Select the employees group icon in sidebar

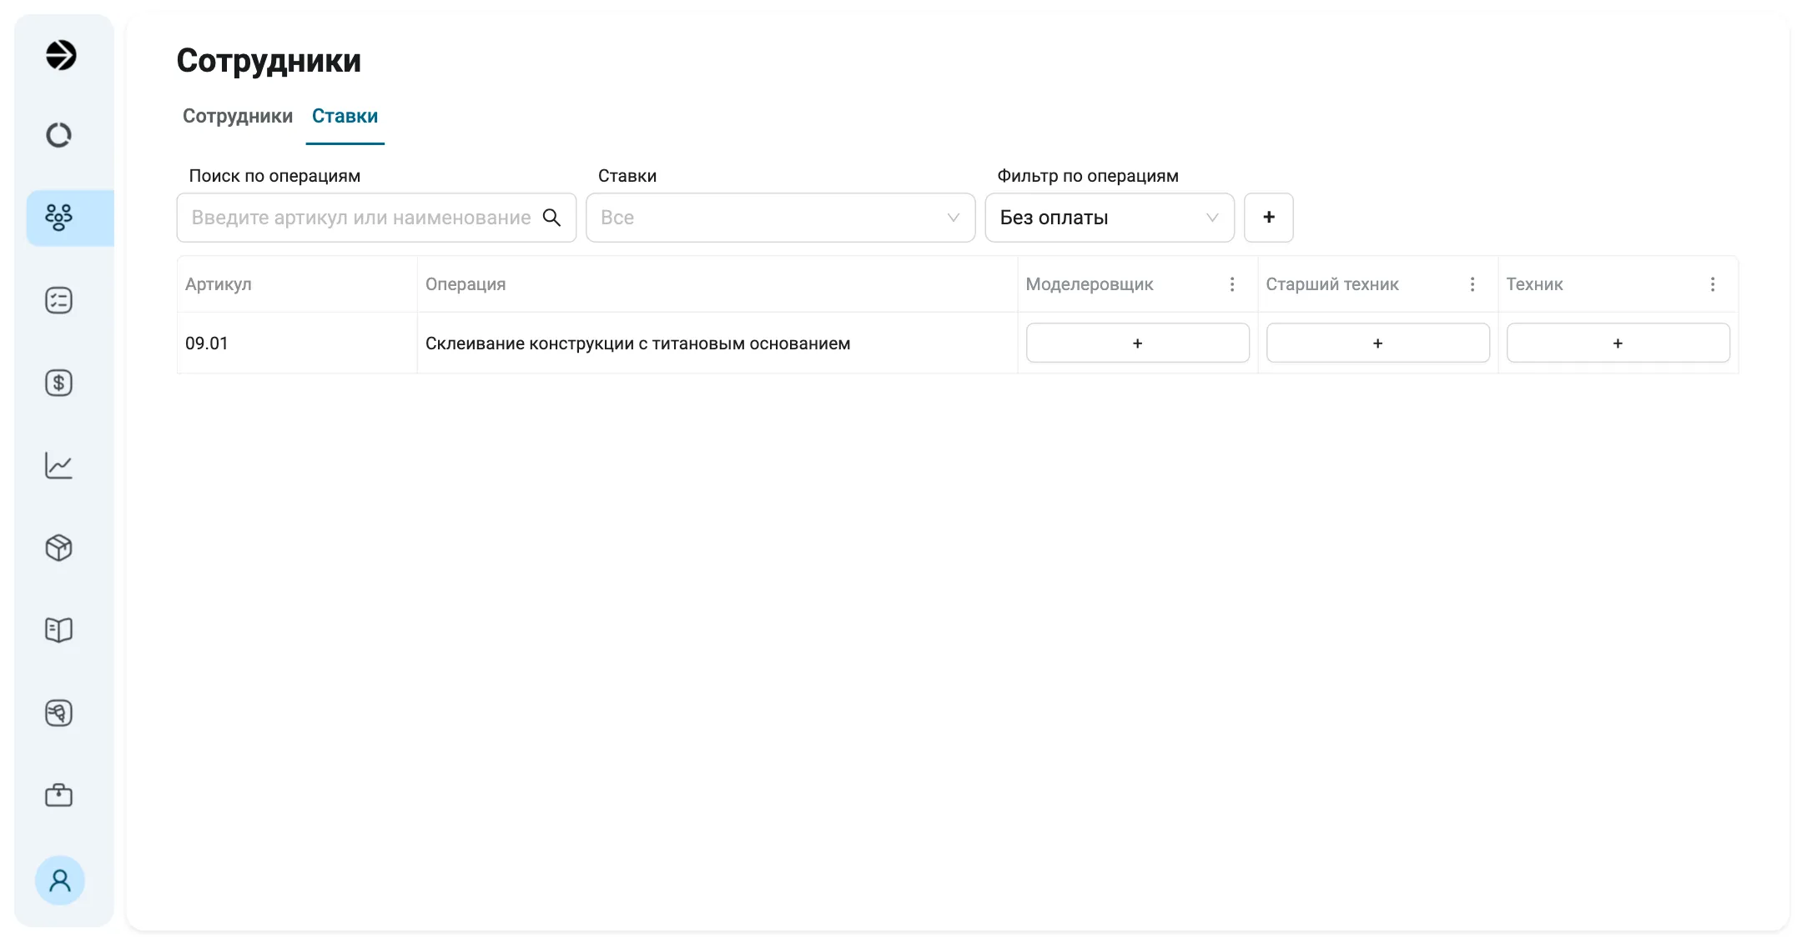pos(58,218)
